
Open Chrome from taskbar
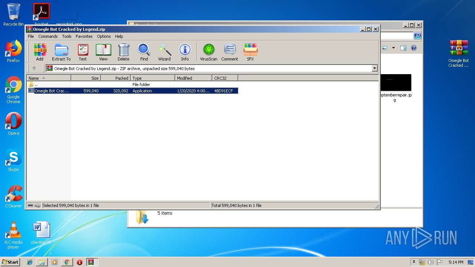pos(67,262)
